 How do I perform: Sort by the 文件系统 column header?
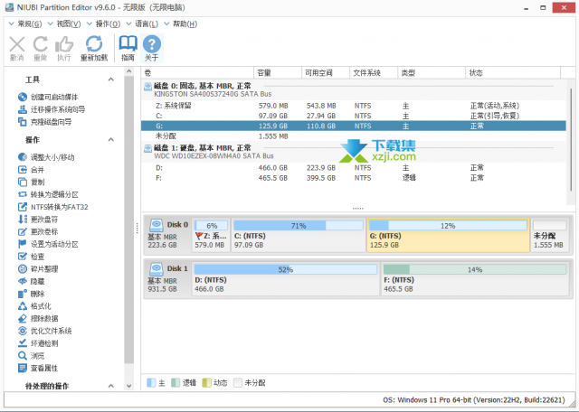click(374, 72)
